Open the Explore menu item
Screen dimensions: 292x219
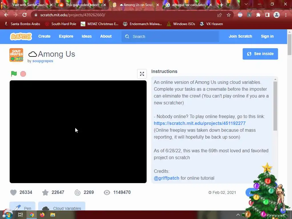coord(66,36)
